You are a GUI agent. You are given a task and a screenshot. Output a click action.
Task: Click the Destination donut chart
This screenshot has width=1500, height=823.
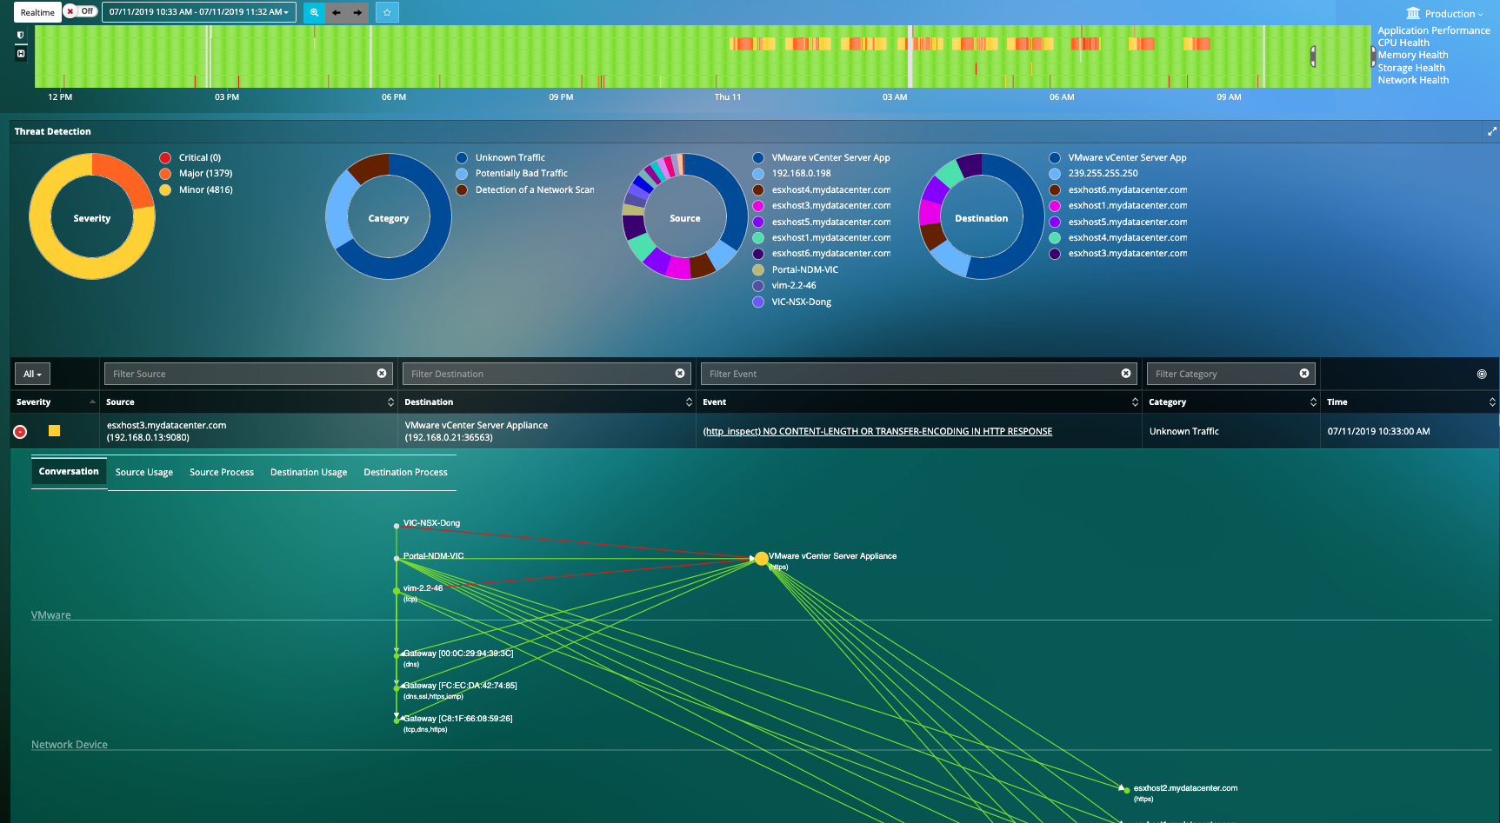[x=982, y=216]
